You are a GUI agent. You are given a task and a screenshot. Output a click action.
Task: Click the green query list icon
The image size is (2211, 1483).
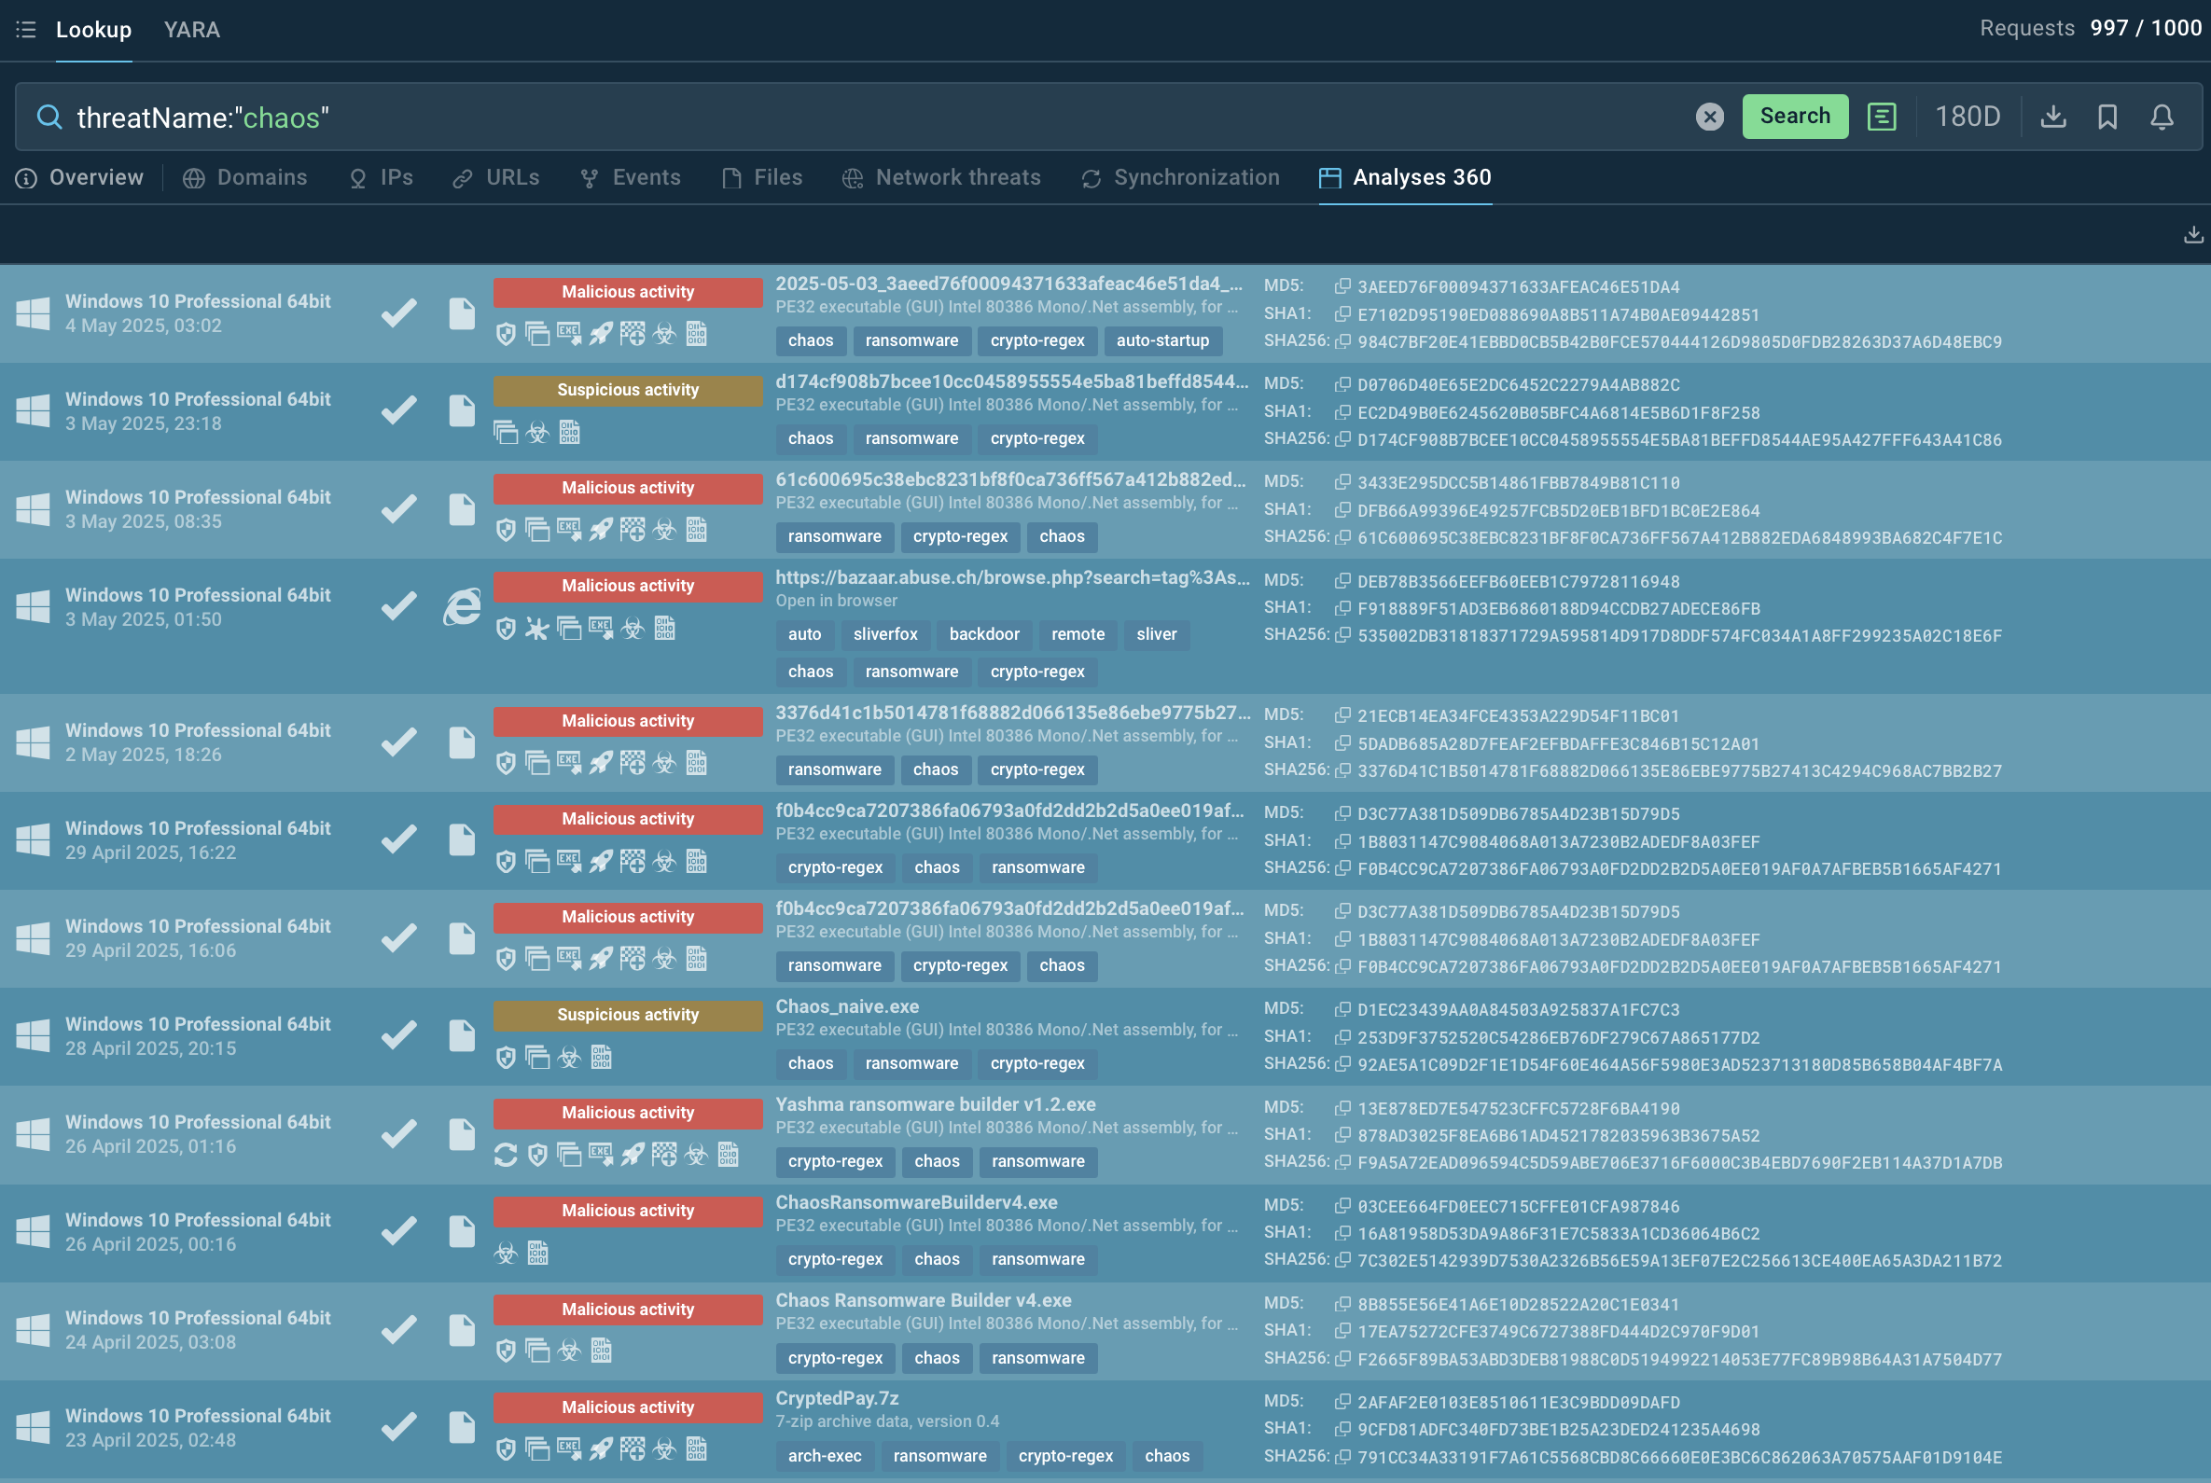[x=1881, y=118]
